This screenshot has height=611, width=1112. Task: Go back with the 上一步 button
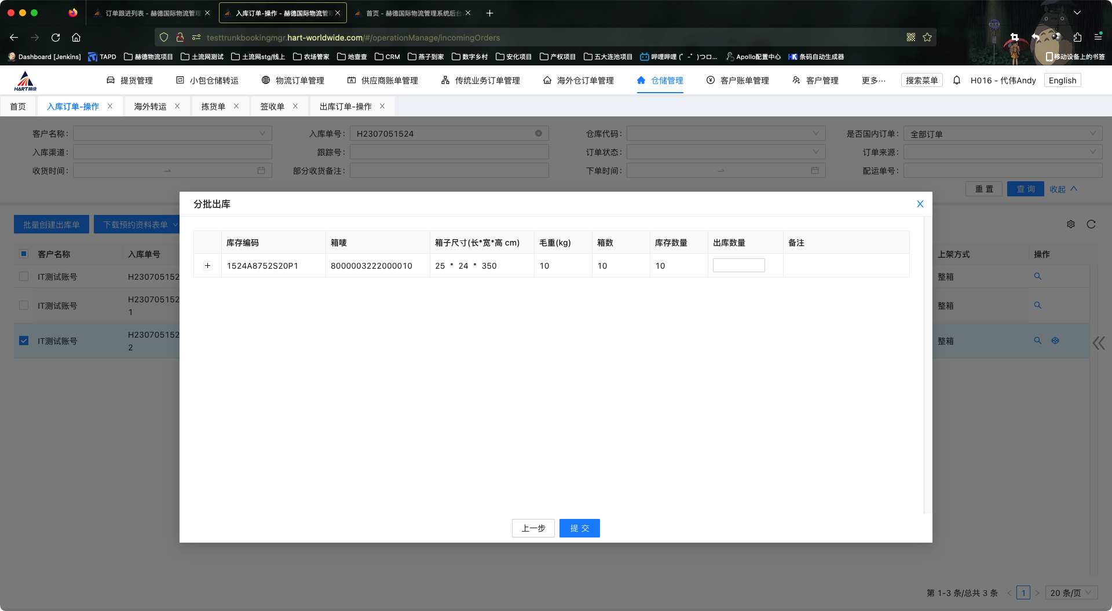[533, 528]
